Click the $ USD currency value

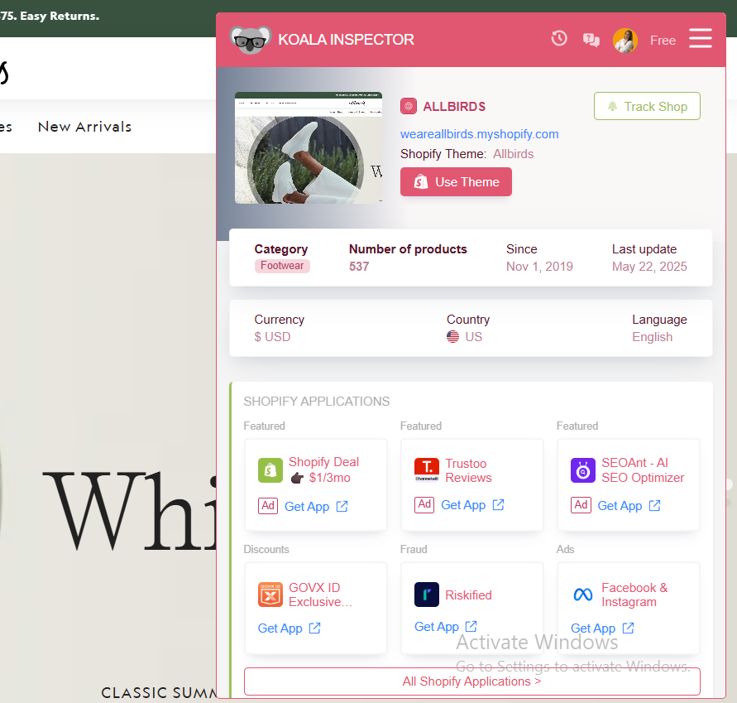pos(272,337)
